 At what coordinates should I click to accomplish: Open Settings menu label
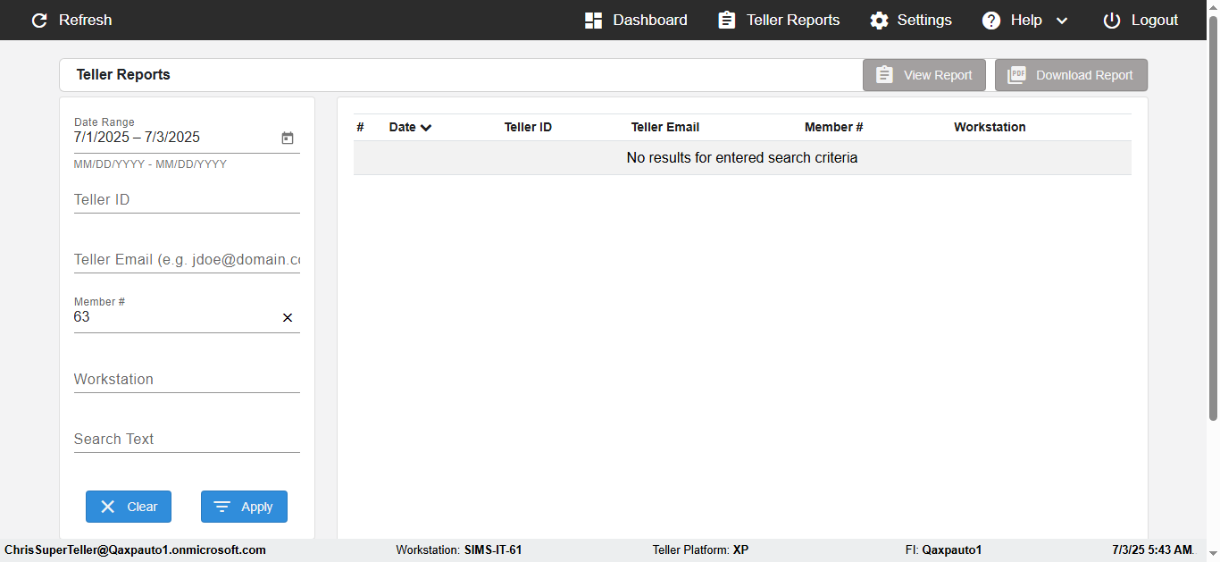[x=924, y=20]
